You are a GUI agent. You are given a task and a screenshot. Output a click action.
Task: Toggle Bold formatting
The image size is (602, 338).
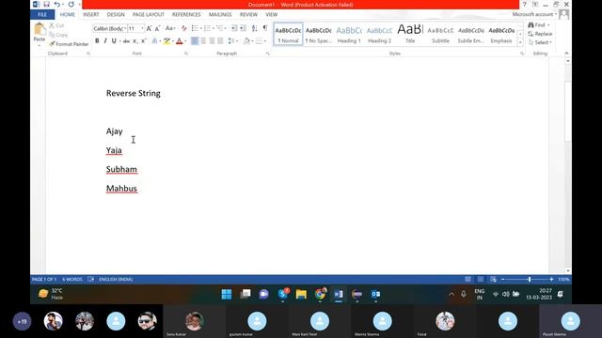pyautogui.click(x=97, y=41)
